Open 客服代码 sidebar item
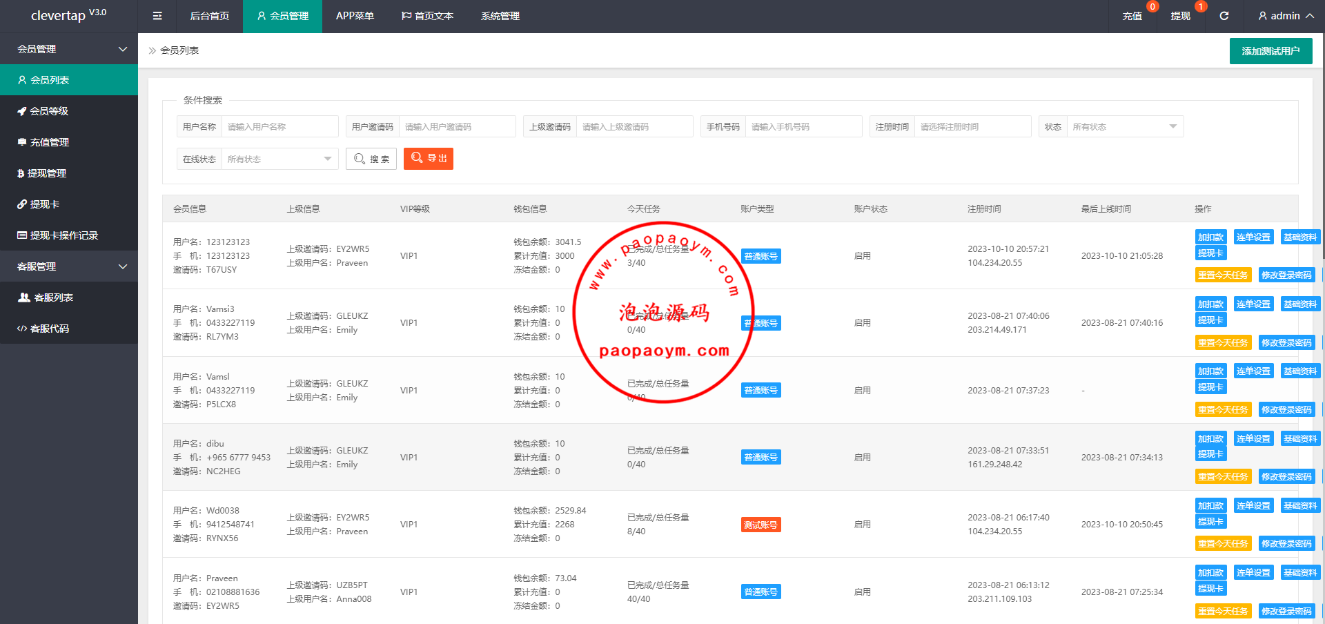The image size is (1325, 624). click(x=49, y=329)
